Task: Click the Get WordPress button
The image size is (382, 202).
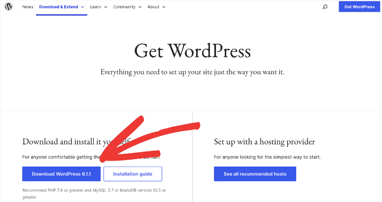Action: coord(359,7)
